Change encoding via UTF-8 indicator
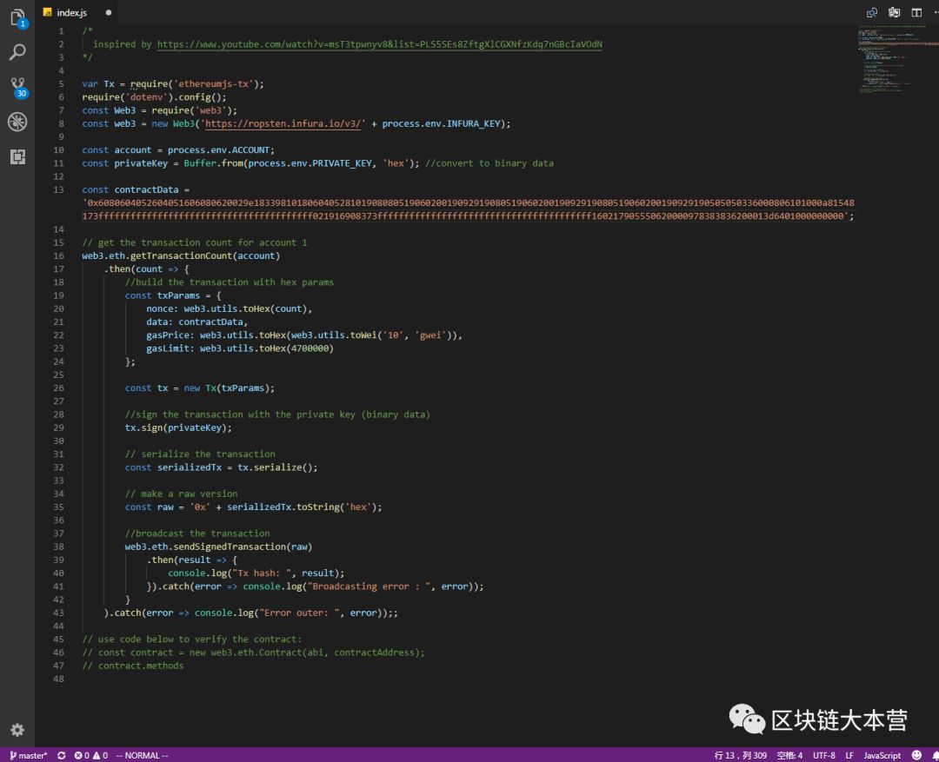Viewport: 939px width, 762px height. [824, 755]
